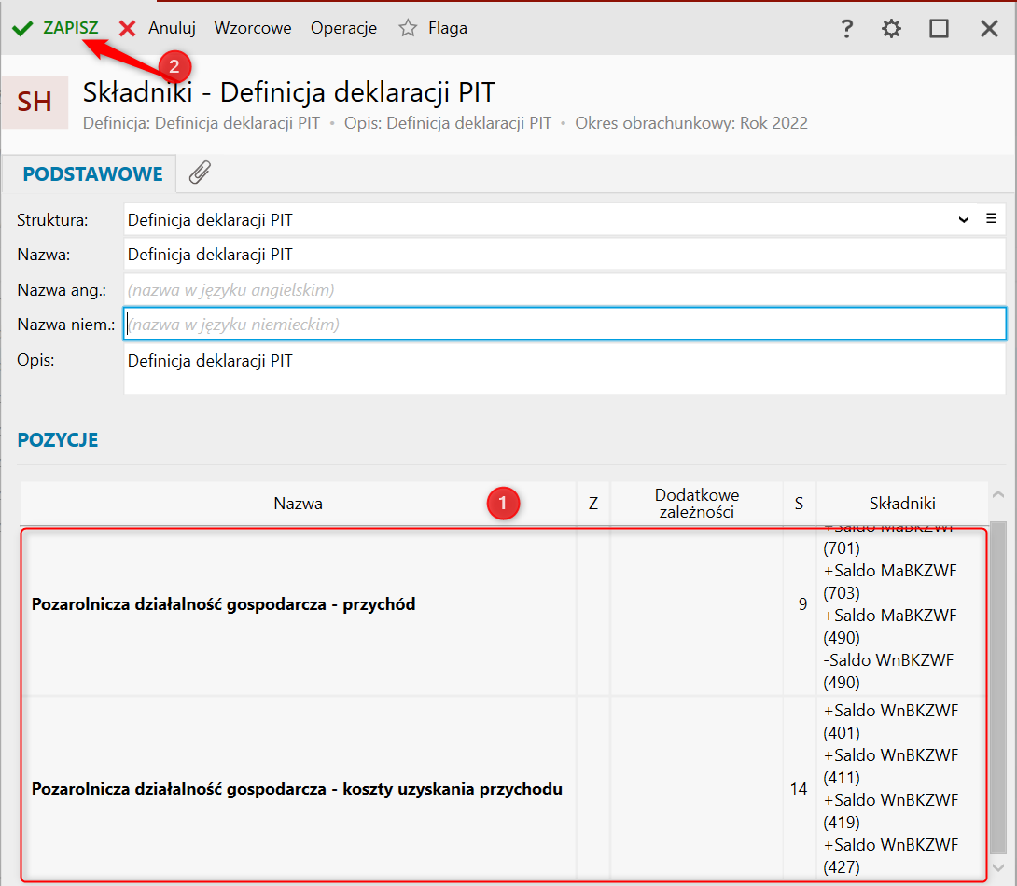
Task: Open the attachments paperclip tab
Action: [x=200, y=173]
